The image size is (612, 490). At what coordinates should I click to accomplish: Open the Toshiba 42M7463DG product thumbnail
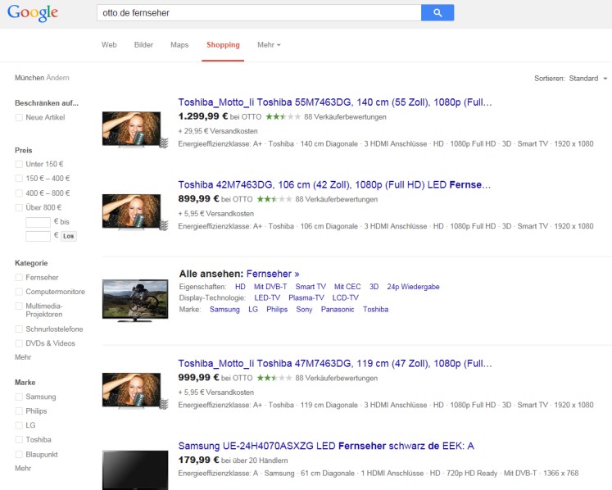point(131,211)
